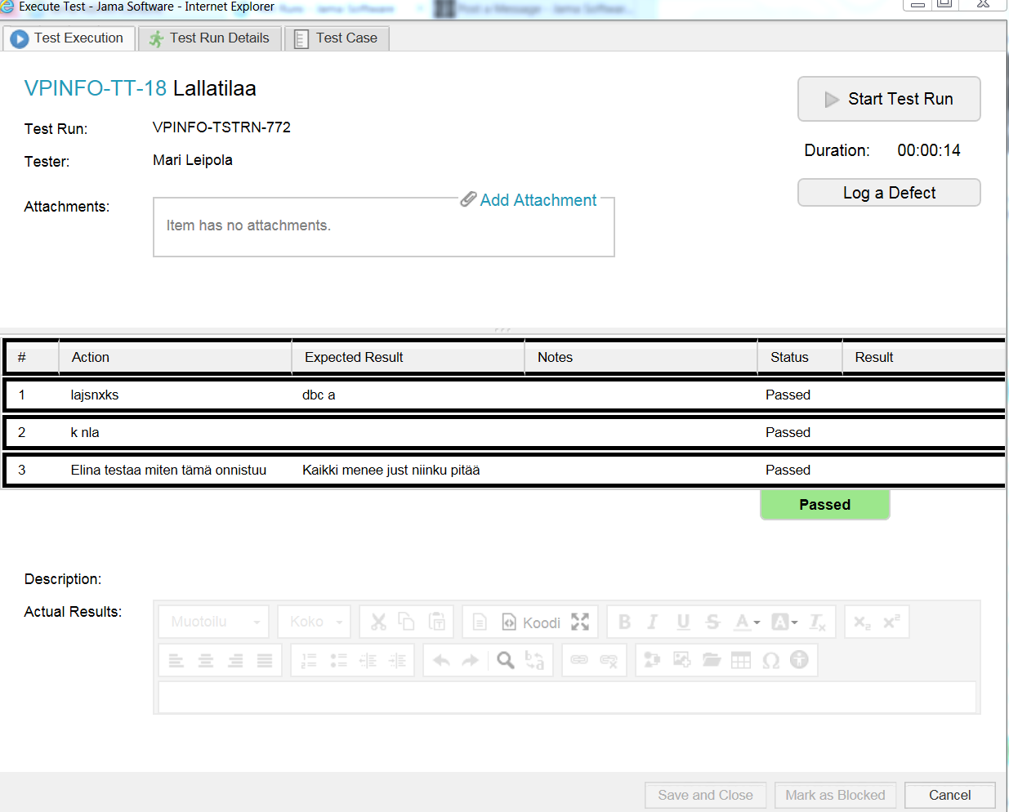The width and height of the screenshot is (1009, 812).
Task: Toggle Underline formatting
Action: (683, 622)
